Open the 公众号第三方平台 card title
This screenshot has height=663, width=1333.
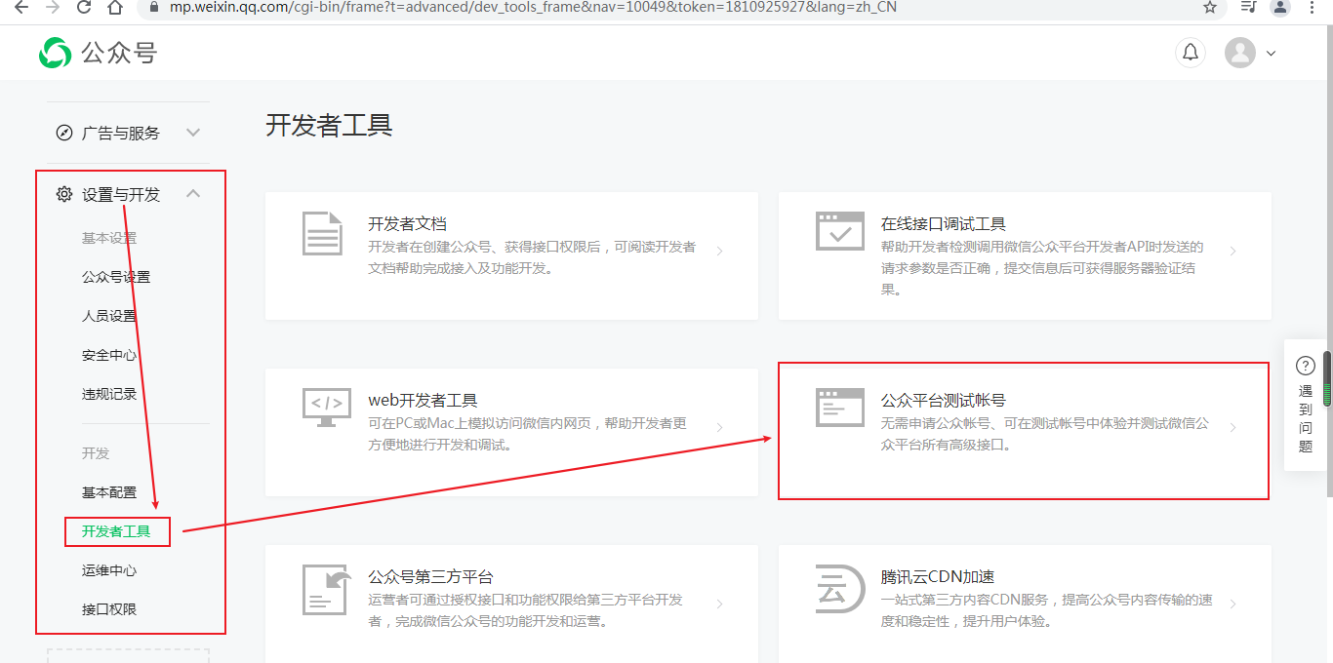coord(430,576)
